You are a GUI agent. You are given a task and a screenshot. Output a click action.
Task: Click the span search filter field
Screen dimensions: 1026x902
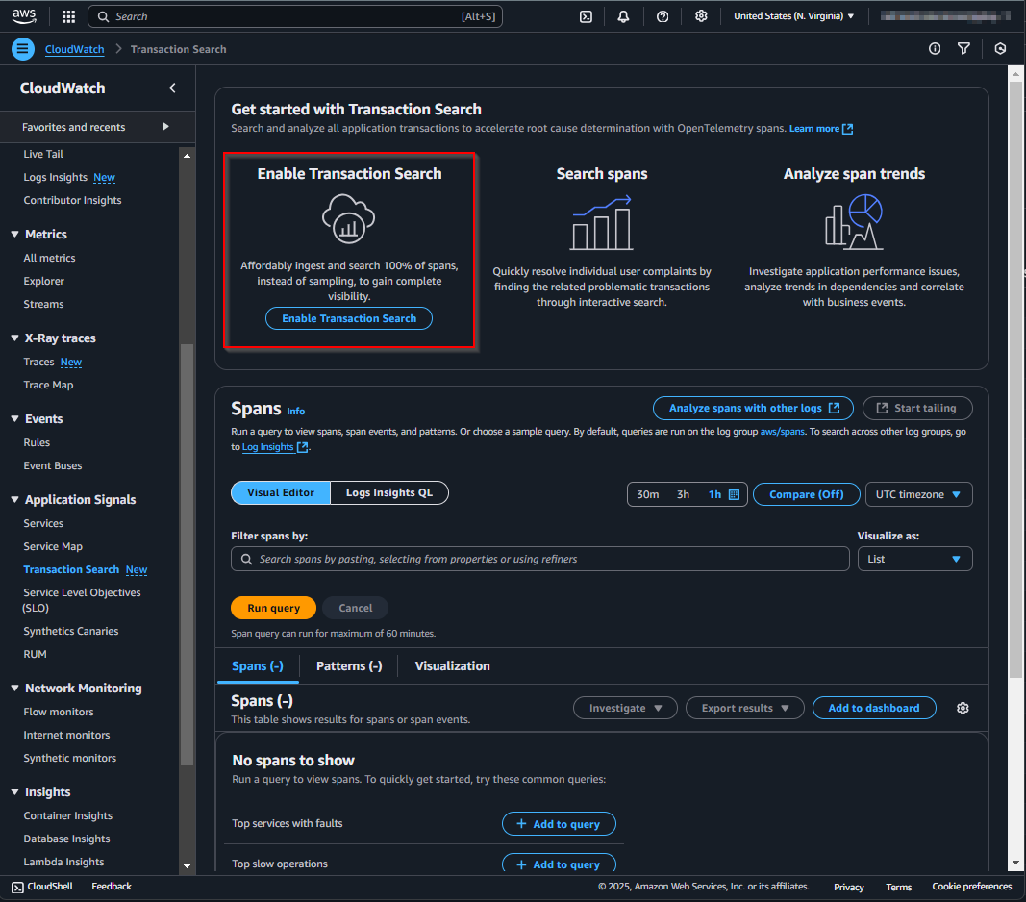pos(539,559)
